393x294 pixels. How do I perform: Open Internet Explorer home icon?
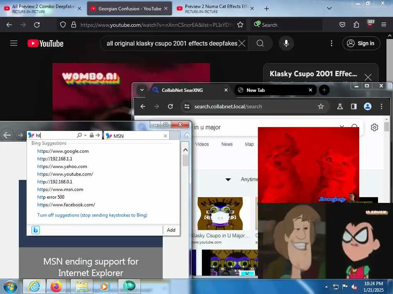coord(187,136)
